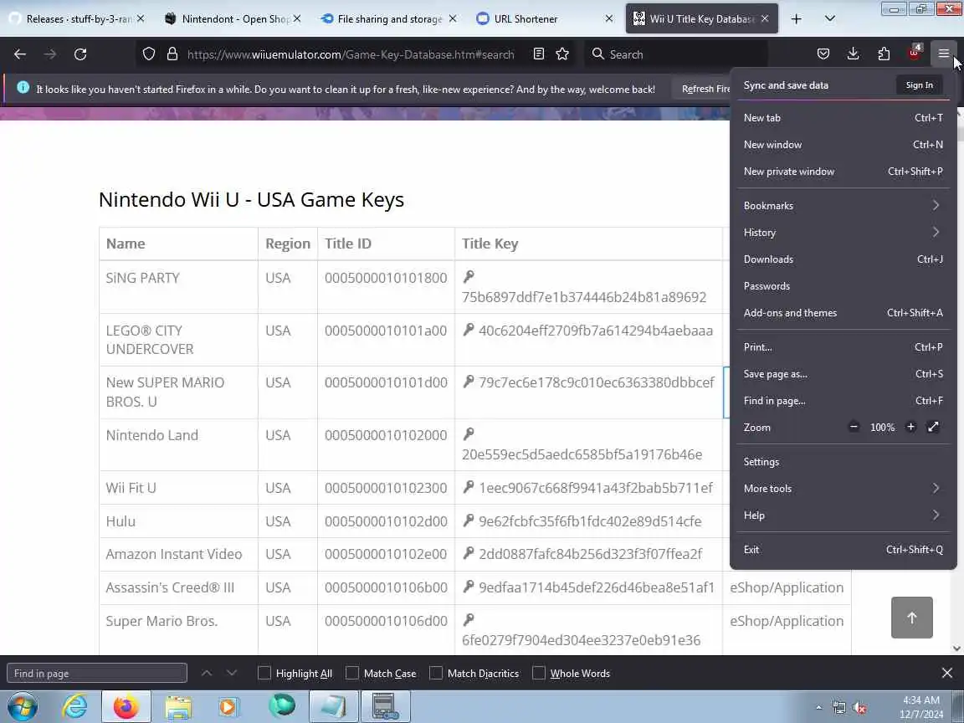The height and width of the screenshot is (723, 964).
Task: Bookmark this page with the star icon
Action: [562, 54]
